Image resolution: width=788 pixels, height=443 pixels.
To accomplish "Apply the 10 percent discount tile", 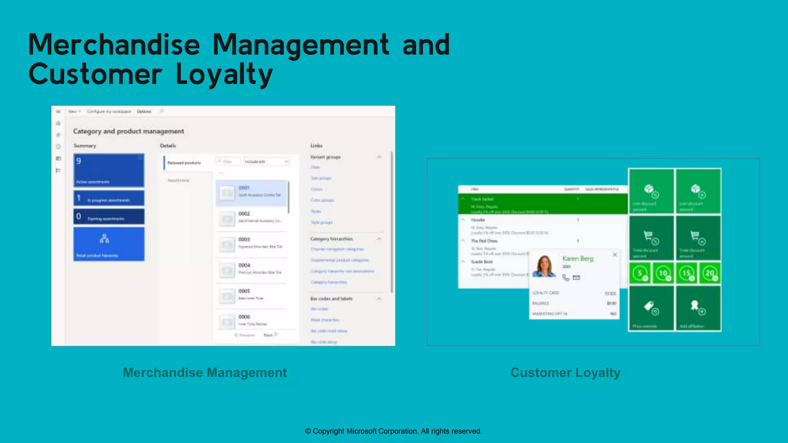I will tap(663, 273).
